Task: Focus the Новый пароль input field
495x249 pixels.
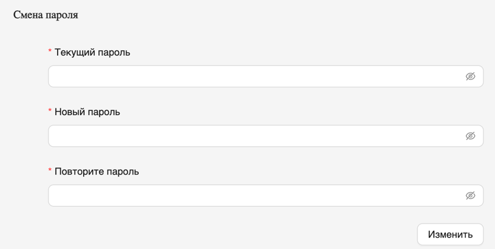Action: pos(255,136)
